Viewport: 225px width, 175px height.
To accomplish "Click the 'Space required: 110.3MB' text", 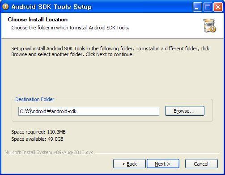I will [x=38, y=132].
